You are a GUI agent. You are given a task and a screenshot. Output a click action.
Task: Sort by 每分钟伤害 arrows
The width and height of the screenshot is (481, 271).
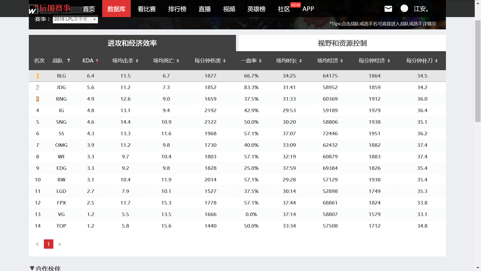click(224, 61)
